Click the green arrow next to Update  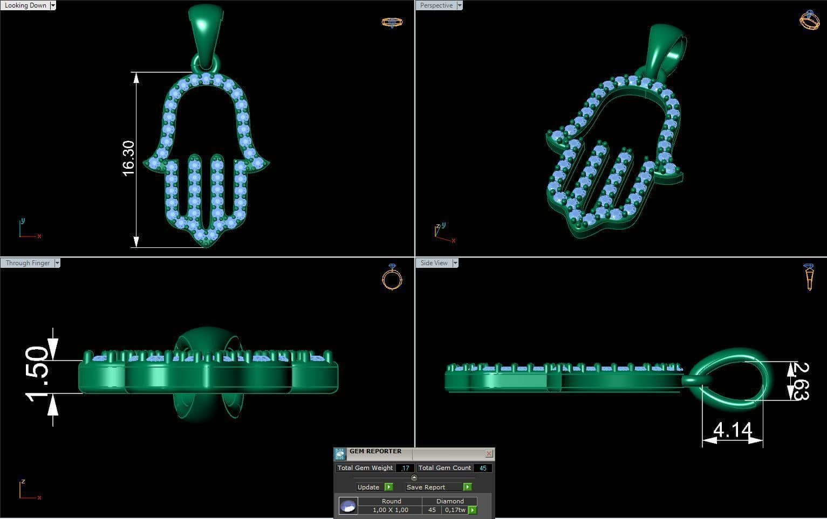389,487
